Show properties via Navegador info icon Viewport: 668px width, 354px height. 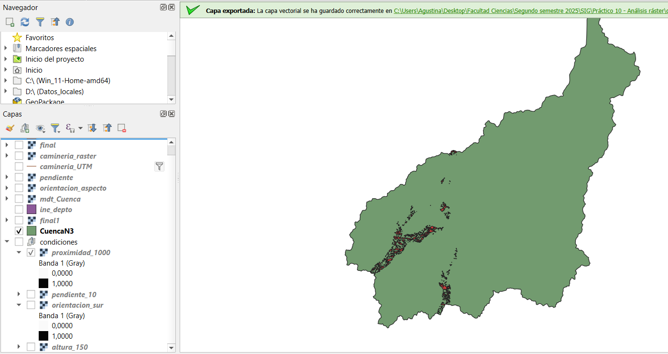[x=70, y=22]
